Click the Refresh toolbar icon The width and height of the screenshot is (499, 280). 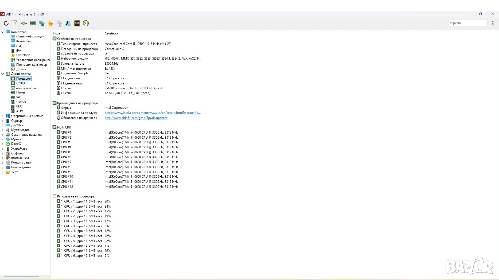coord(6,23)
